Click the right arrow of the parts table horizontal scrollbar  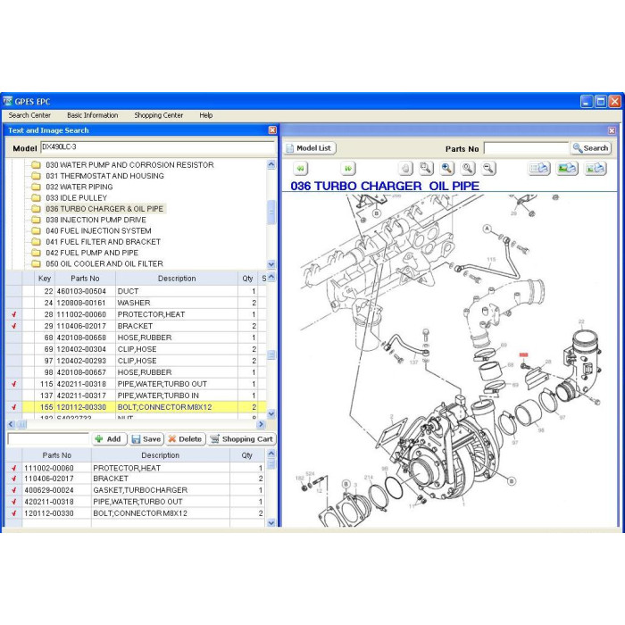coord(261,424)
